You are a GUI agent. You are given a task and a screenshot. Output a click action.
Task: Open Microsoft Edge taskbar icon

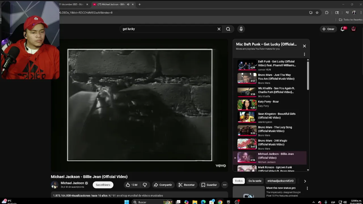click(x=203, y=202)
